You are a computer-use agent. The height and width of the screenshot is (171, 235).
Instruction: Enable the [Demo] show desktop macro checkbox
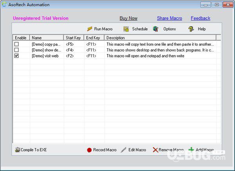click(16, 50)
